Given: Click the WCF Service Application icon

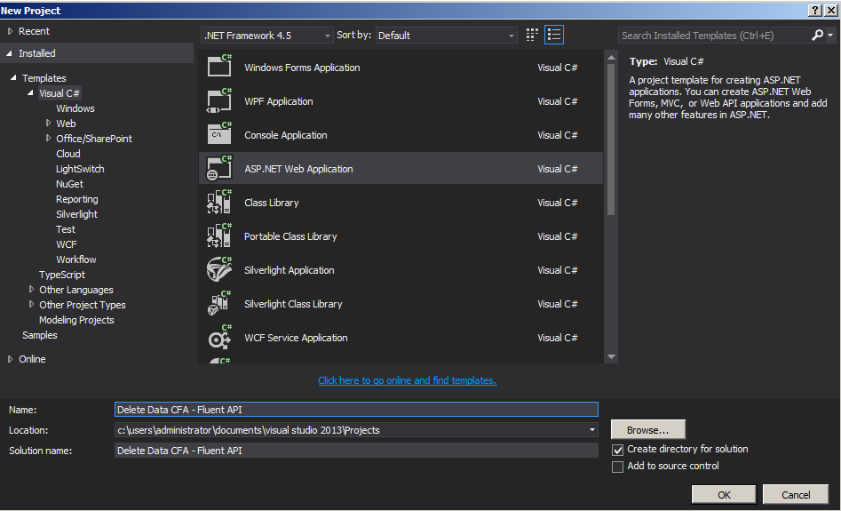Looking at the screenshot, I should (x=218, y=338).
